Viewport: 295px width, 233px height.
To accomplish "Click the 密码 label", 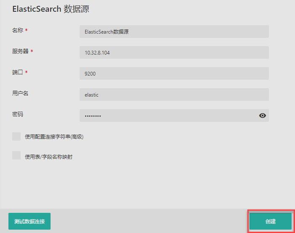I will coord(18,114).
